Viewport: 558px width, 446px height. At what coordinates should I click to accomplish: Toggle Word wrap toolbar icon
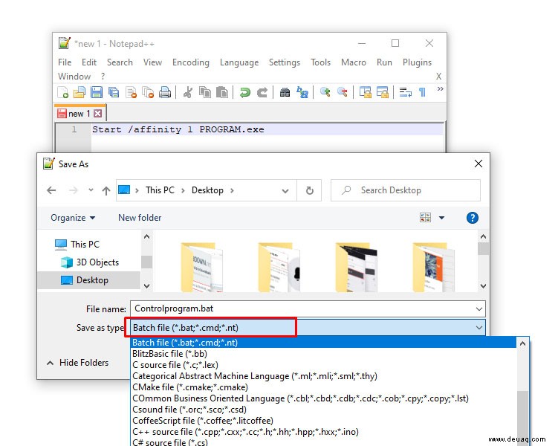[x=406, y=92]
